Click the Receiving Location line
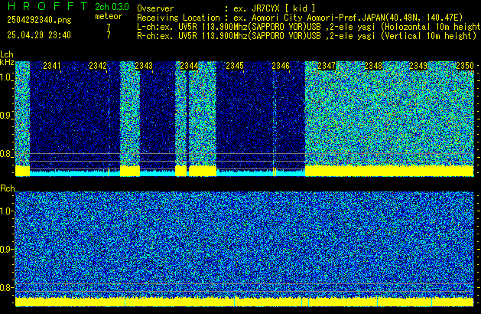Image resolution: width=481 pixels, height=314 pixels. (x=300, y=18)
